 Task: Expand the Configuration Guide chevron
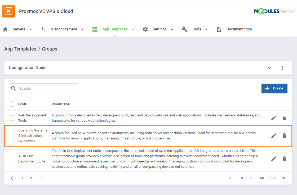269,68
